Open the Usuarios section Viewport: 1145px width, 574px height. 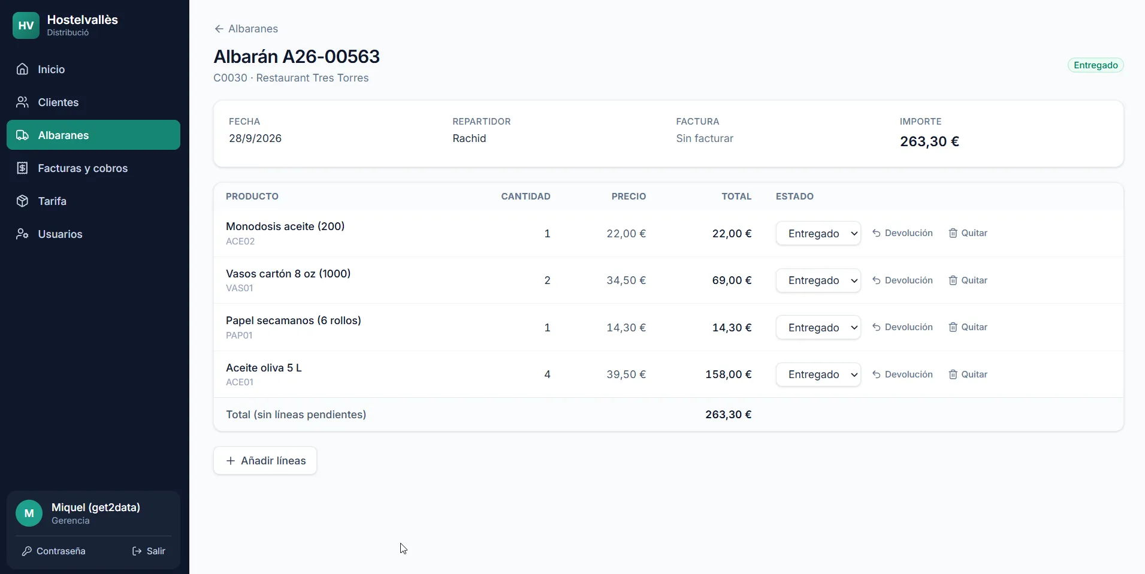[93, 234]
